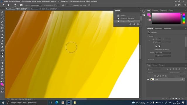Select the Move tool

tap(2, 12)
